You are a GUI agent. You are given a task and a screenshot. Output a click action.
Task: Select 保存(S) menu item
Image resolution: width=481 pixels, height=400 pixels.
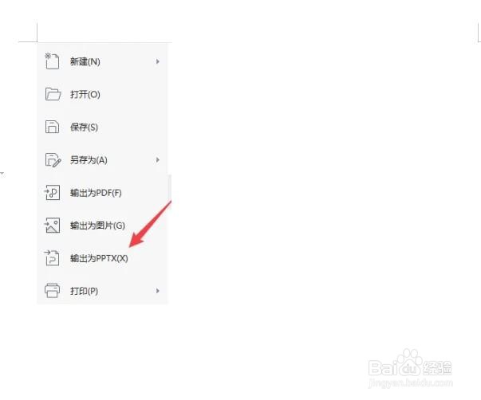click(x=102, y=127)
